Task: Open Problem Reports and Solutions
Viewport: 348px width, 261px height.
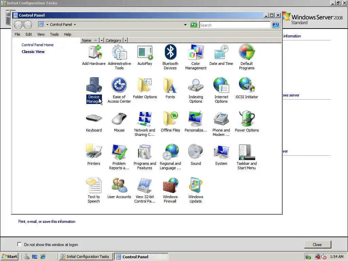Action: point(119,157)
